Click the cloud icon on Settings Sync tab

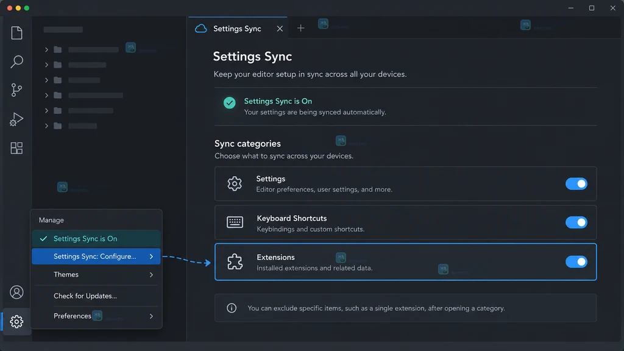point(201,29)
